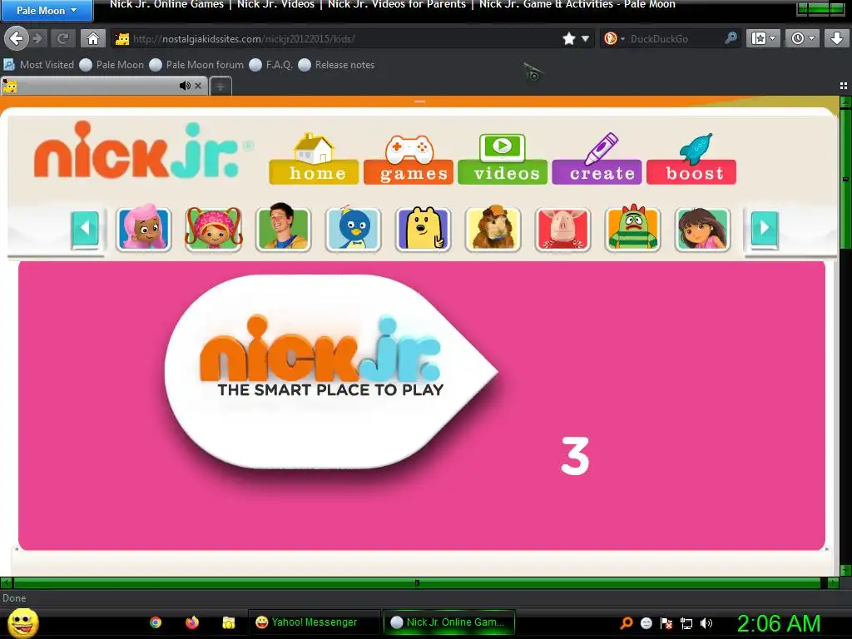Select the Wow Wow Wubbzy character icon
852x639 pixels.
[423, 228]
